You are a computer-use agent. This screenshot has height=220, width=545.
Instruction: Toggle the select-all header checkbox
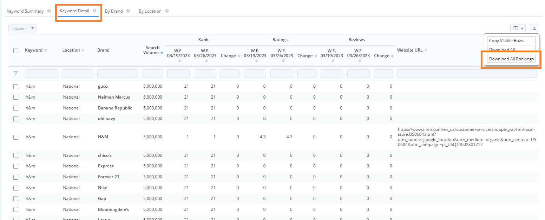coord(16,51)
